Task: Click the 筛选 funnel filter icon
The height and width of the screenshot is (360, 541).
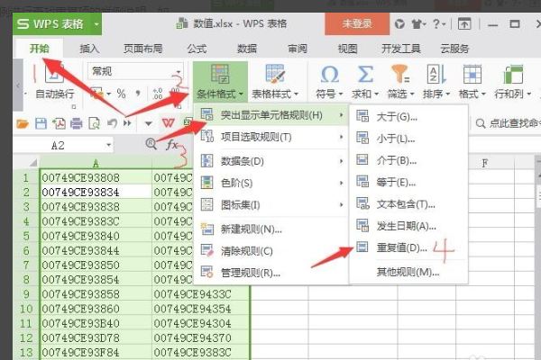Action: 400,74
